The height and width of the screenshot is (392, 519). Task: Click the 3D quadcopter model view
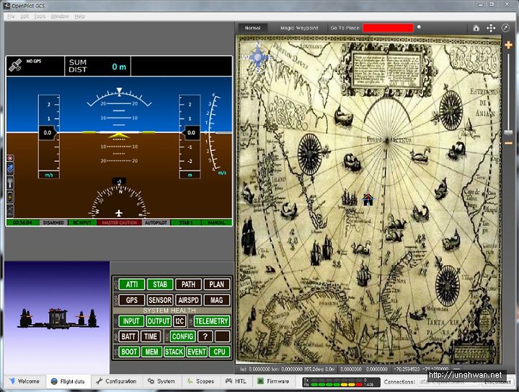(x=57, y=317)
